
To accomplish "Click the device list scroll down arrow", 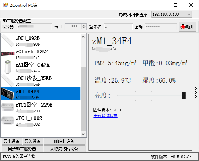I will pyautogui.click(x=83, y=134).
